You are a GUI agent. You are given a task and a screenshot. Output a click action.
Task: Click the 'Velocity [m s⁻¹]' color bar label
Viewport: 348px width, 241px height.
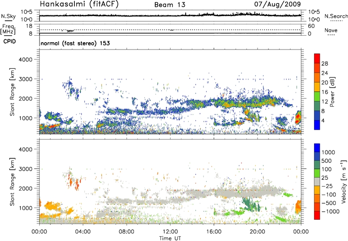[x=344, y=181]
